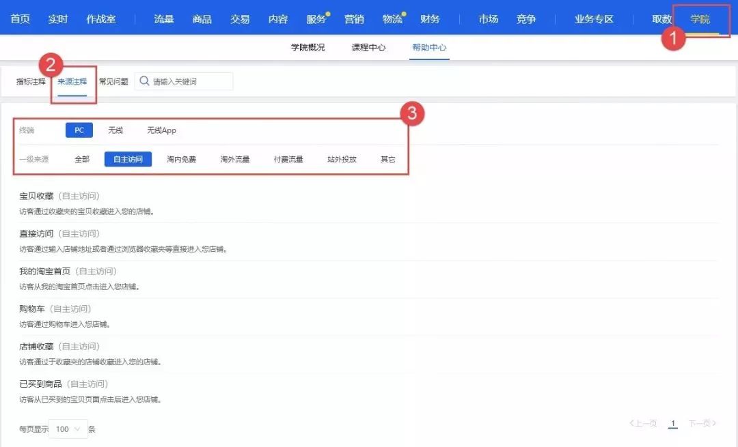Viewport: 738px width, 447px height.
Task: Open 学院概况 from the navigation
Action: coord(307,48)
